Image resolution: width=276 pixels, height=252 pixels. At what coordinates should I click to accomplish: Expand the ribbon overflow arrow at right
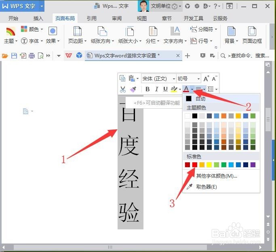coord(272,37)
